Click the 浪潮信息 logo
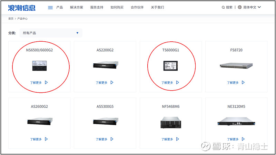Image resolution: width=276 pixels, height=155 pixels. [22, 8]
